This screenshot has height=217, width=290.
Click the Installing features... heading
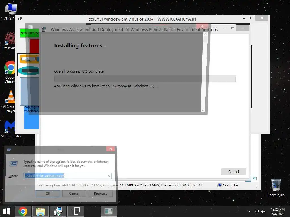pyautogui.click(x=80, y=45)
